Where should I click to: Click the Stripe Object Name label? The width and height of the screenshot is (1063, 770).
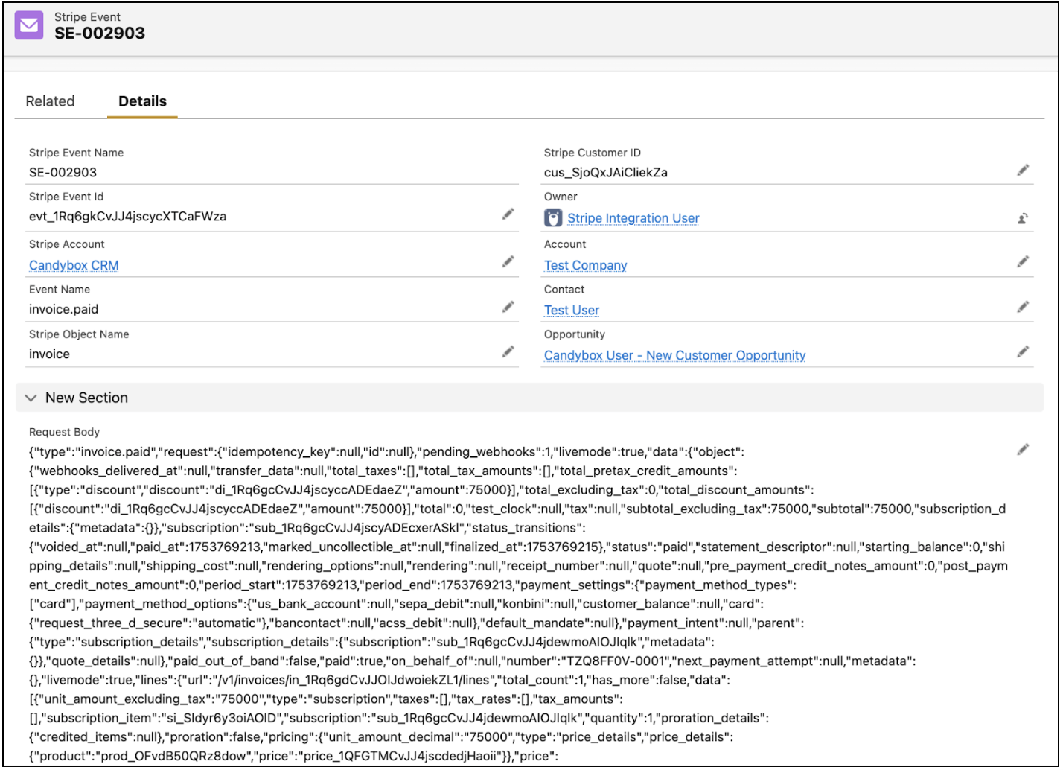tap(79, 334)
